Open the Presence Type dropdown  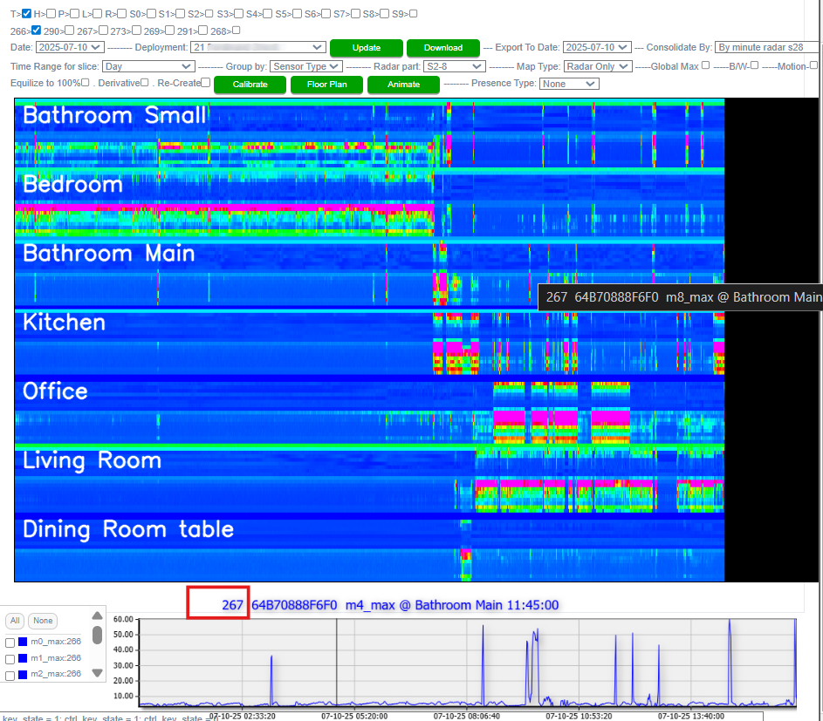point(568,84)
